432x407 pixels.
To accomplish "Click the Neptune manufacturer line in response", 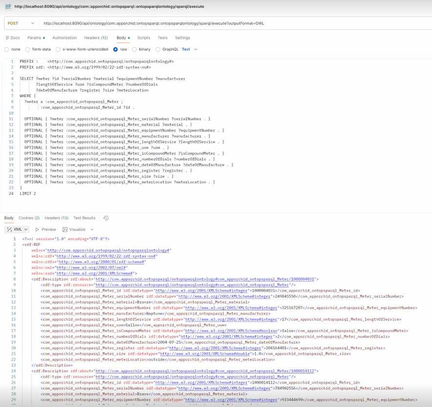I will tap(155, 314).
